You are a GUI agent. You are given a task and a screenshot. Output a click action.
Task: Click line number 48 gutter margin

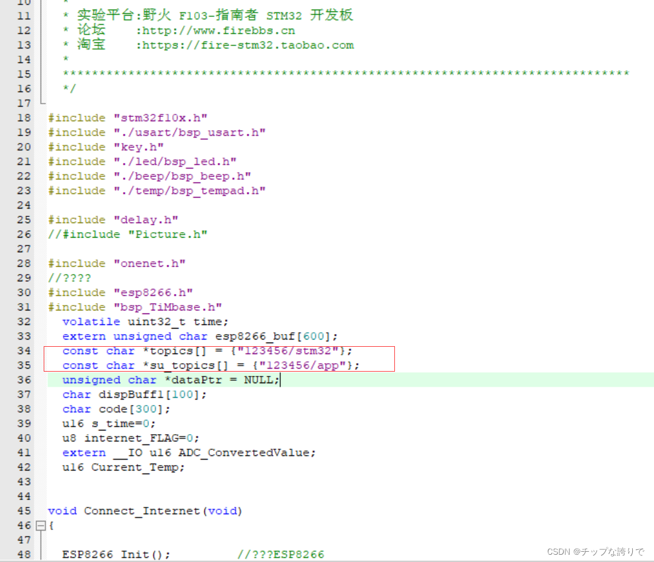(x=24, y=554)
